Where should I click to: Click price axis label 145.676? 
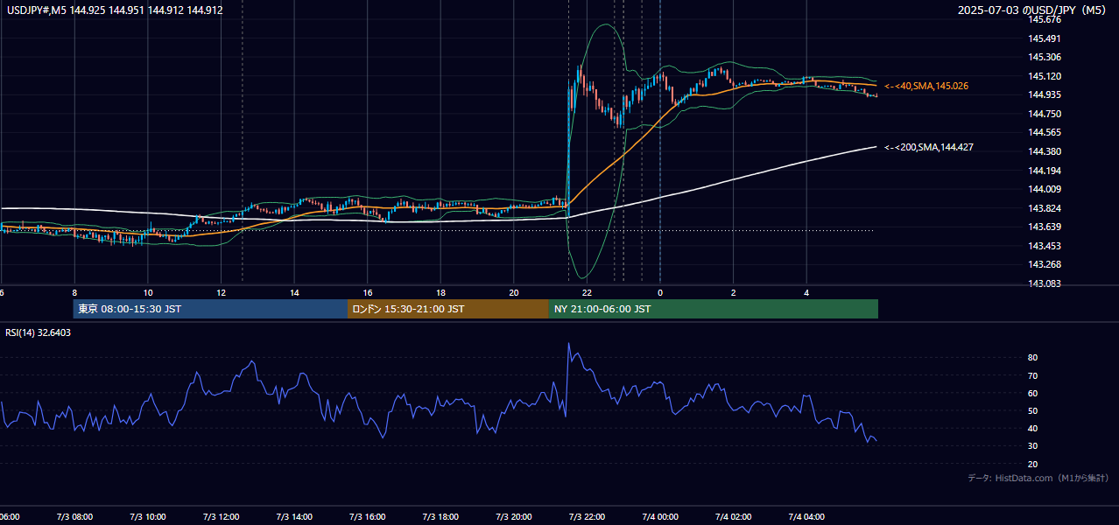pos(1045,19)
